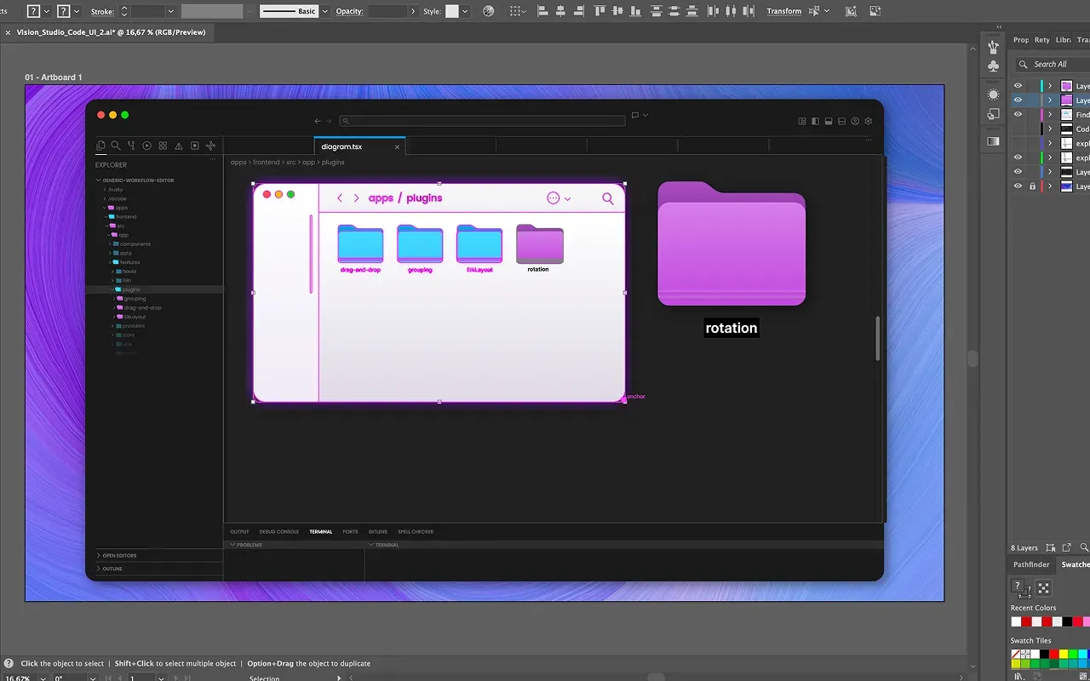Open the Fill color dropdown arrow
Screen dimensions: 1090x681
47,11
